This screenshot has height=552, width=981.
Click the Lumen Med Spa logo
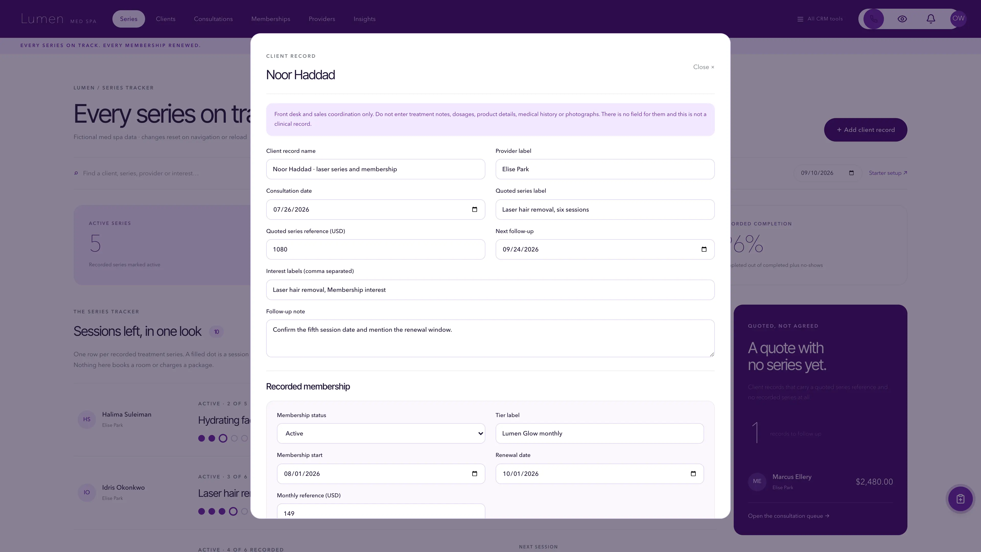tap(59, 19)
